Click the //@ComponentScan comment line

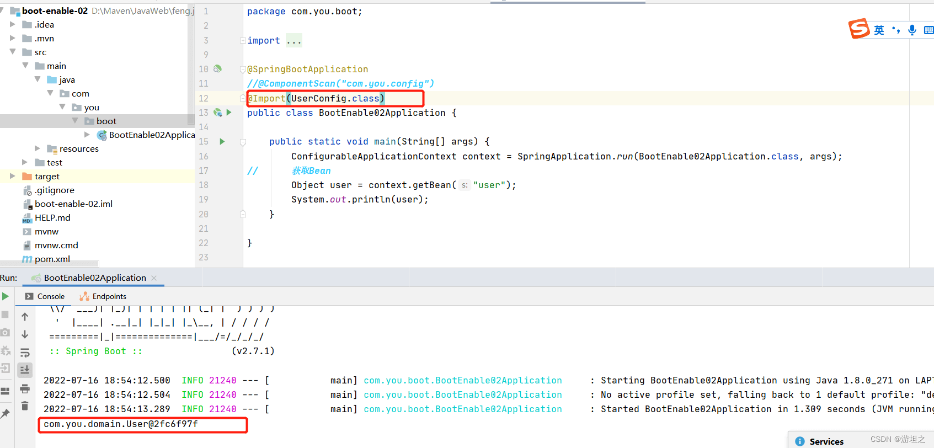click(340, 83)
